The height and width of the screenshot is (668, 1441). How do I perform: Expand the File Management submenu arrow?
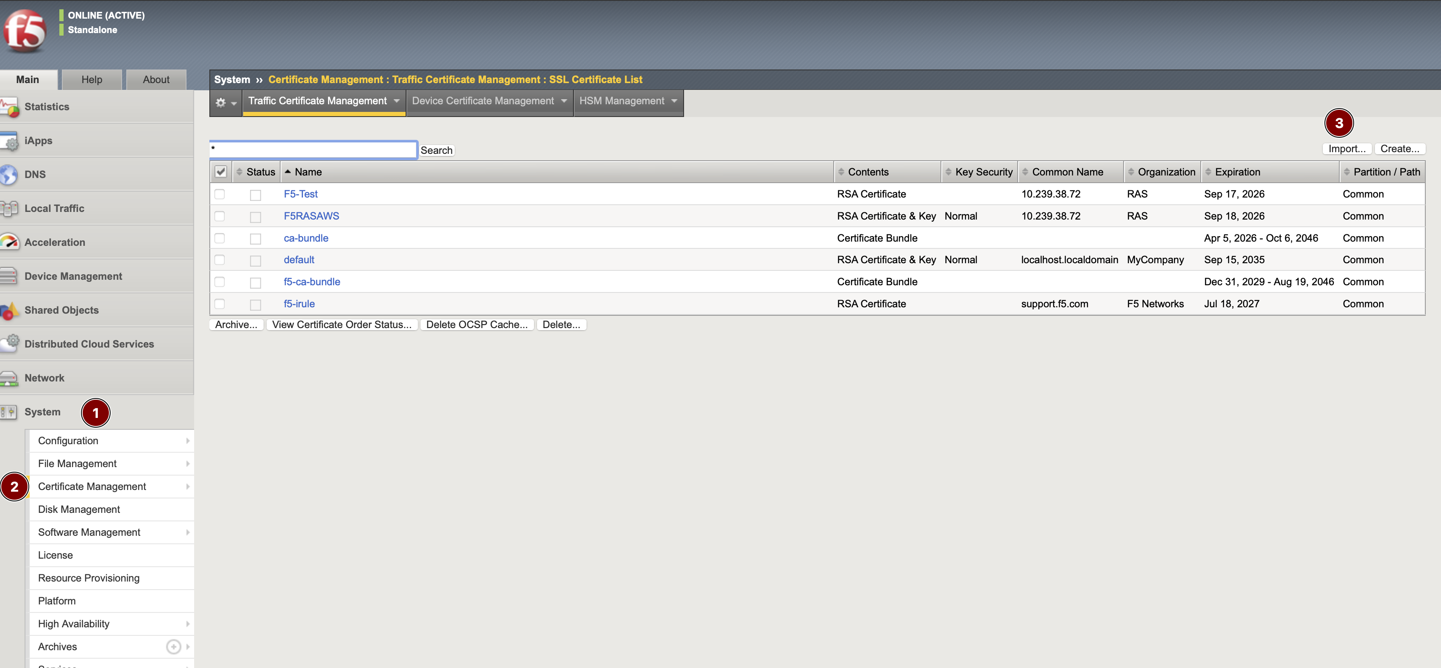coord(188,464)
